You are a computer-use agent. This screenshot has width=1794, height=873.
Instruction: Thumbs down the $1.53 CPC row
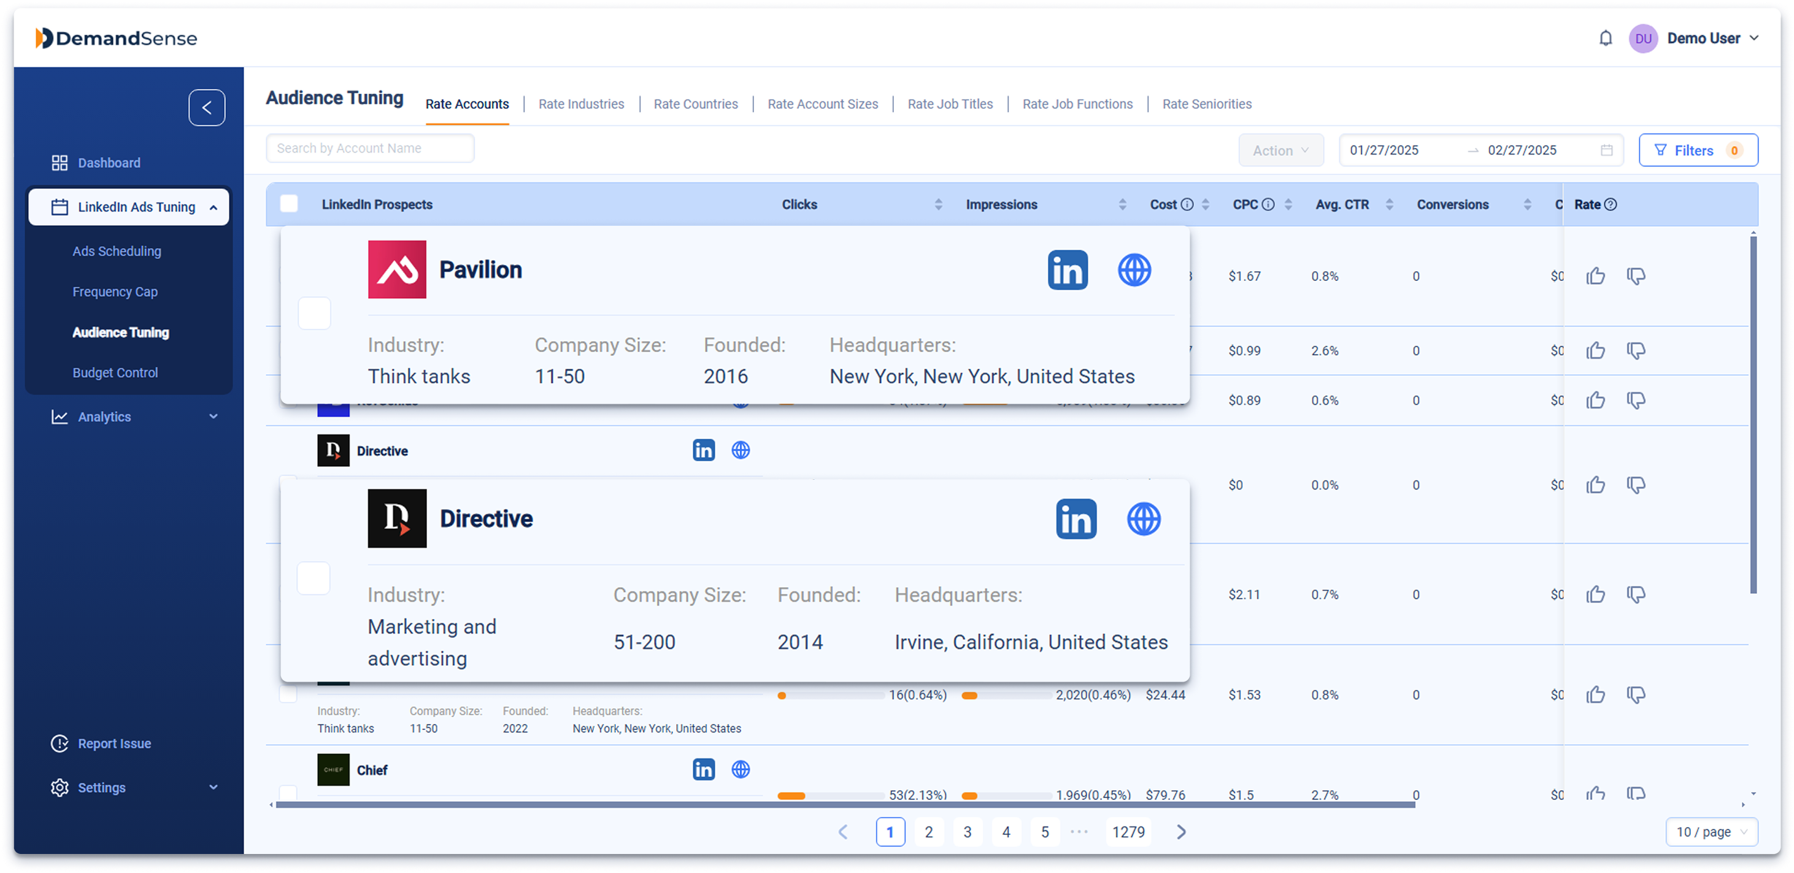(1636, 696)
